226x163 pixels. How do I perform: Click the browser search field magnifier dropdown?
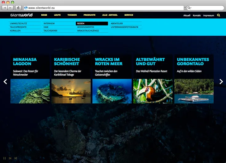(189, 8)
